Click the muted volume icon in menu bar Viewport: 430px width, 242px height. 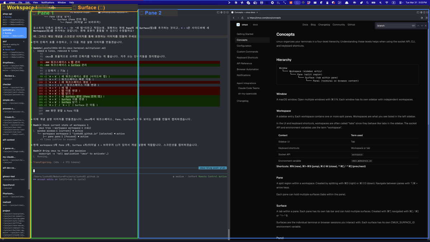tap(381, 3)
